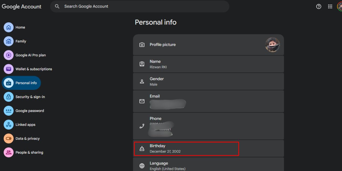This screenshot has width=342, height=171.
Task: Click the birthday cake icon
Action: (x=142, y=149)
